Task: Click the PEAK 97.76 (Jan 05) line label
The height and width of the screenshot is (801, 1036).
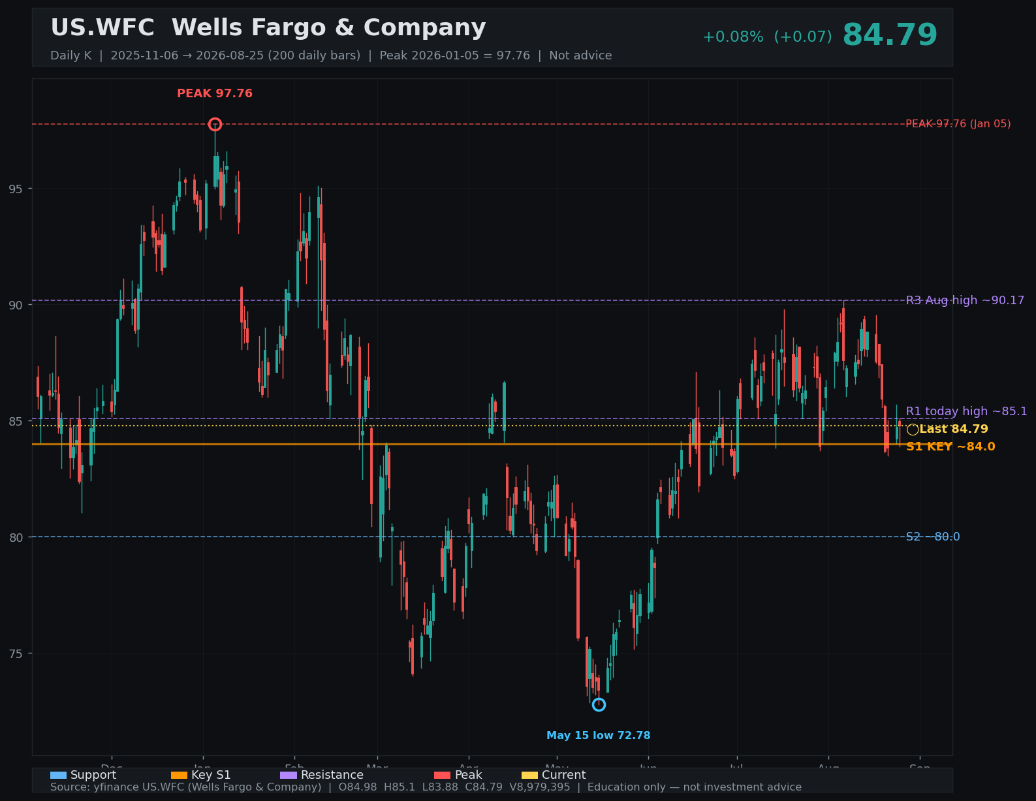Action: [x=958, y=124]
